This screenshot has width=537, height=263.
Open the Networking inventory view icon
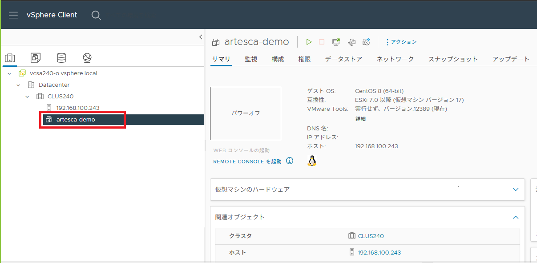point(87,58)
